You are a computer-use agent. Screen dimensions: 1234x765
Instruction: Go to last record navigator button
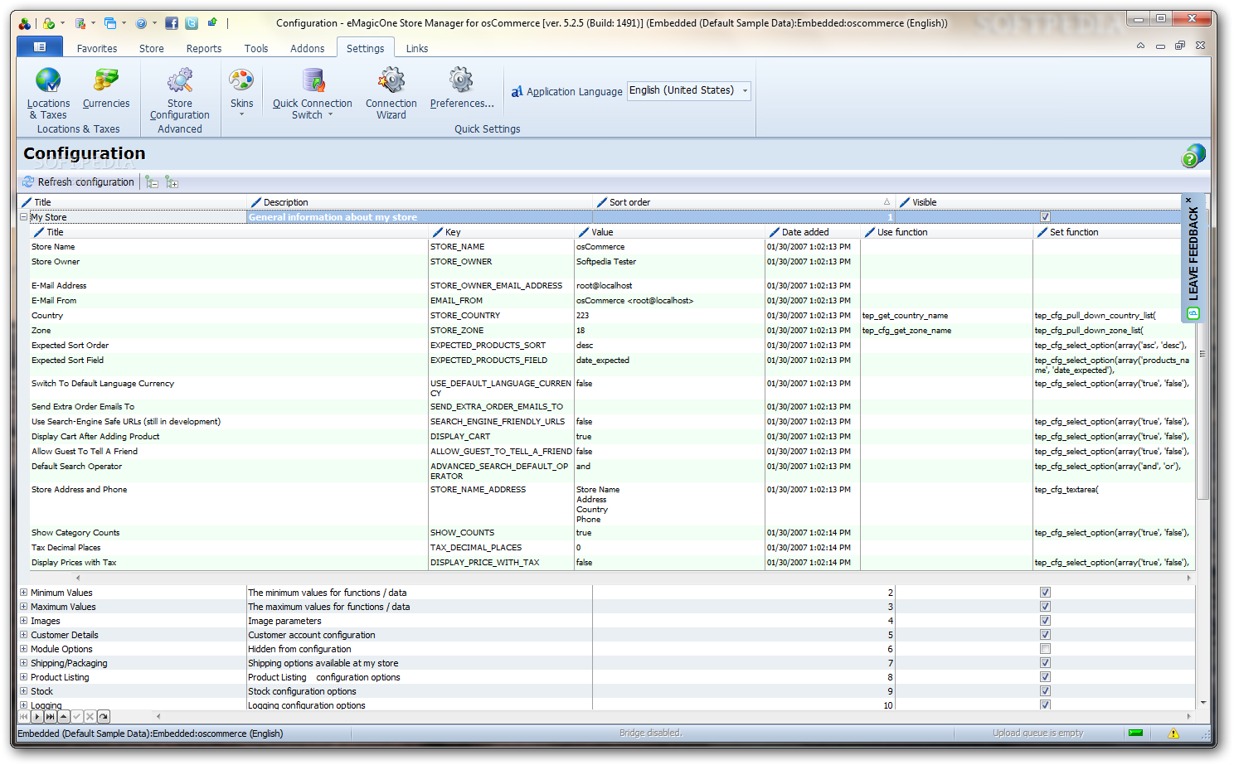51,716
